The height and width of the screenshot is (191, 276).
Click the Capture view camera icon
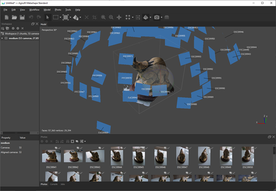(157, 17)
